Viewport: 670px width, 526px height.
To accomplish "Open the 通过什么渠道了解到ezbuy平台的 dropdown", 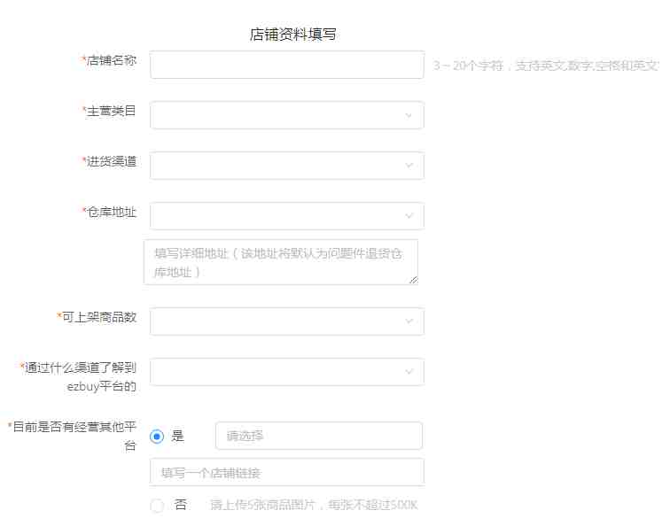I will pos(287,371).
